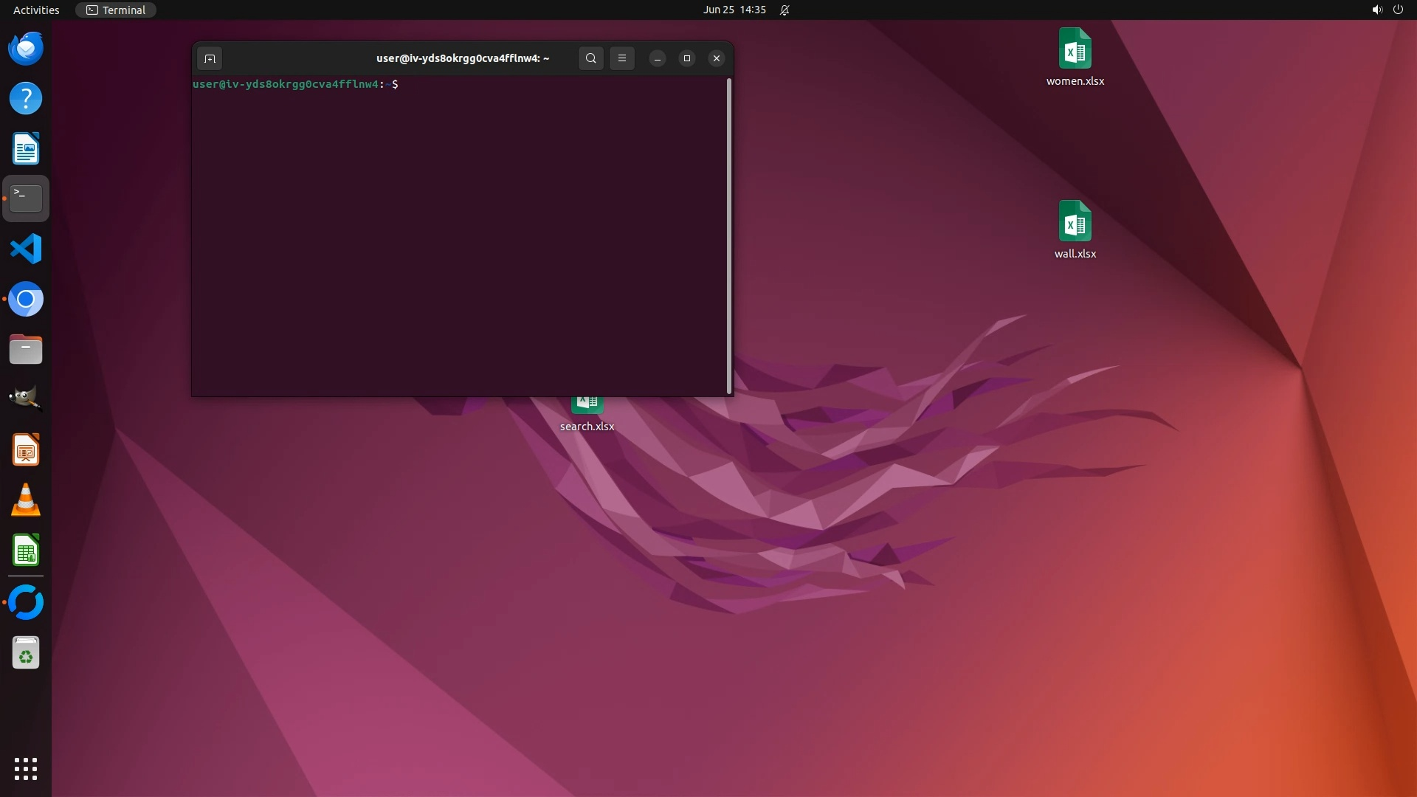
Task: Click the Terminal app menu in top bar
Action: 116,10
